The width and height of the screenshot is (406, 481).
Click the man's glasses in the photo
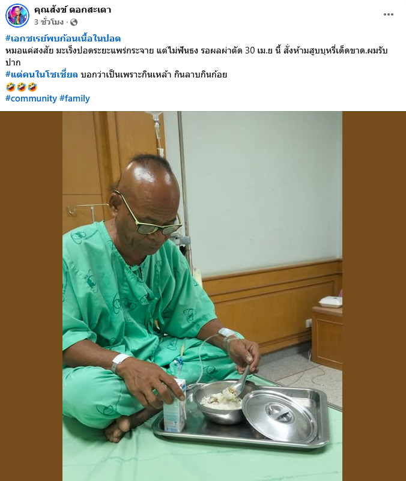click(x=150, y=217)
